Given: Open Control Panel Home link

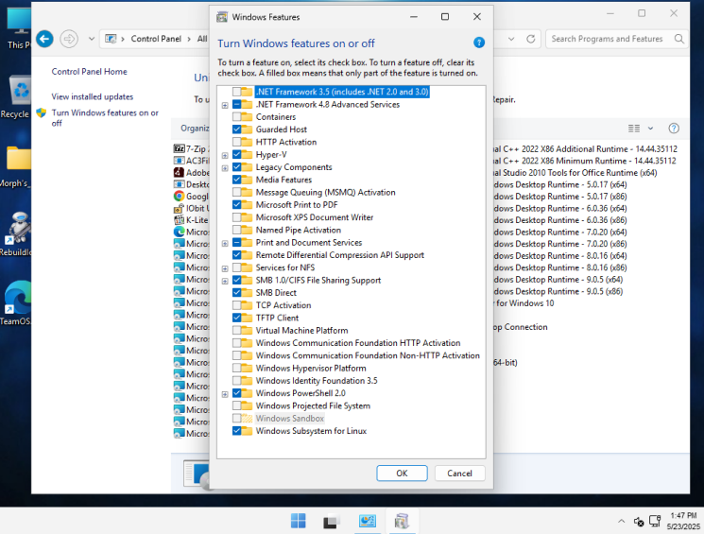Looking at the screenshot, I should [90, 72].
